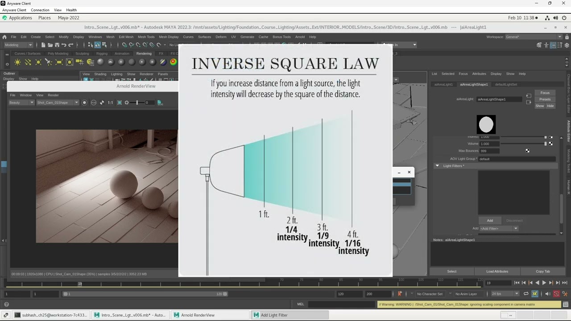The height and width of the screenshot is (321, 571).
Task: Click the Undo arrow icon
Action: (x=64, y=45)
